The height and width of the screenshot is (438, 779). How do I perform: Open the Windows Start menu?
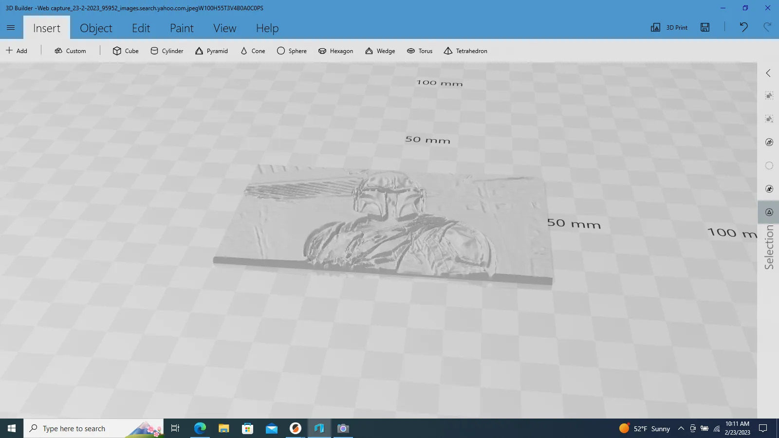click(12, 428)
